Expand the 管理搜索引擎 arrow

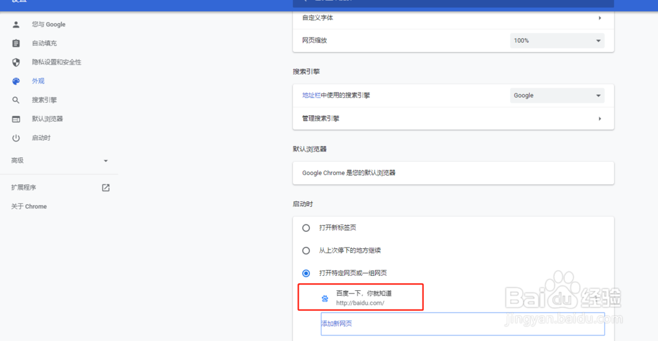point(599,119)
